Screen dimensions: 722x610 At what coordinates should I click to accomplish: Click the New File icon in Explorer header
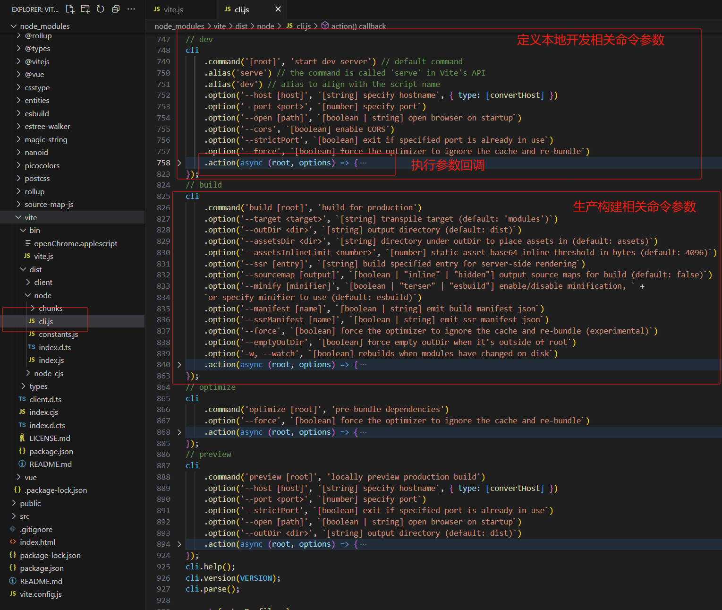70,9
